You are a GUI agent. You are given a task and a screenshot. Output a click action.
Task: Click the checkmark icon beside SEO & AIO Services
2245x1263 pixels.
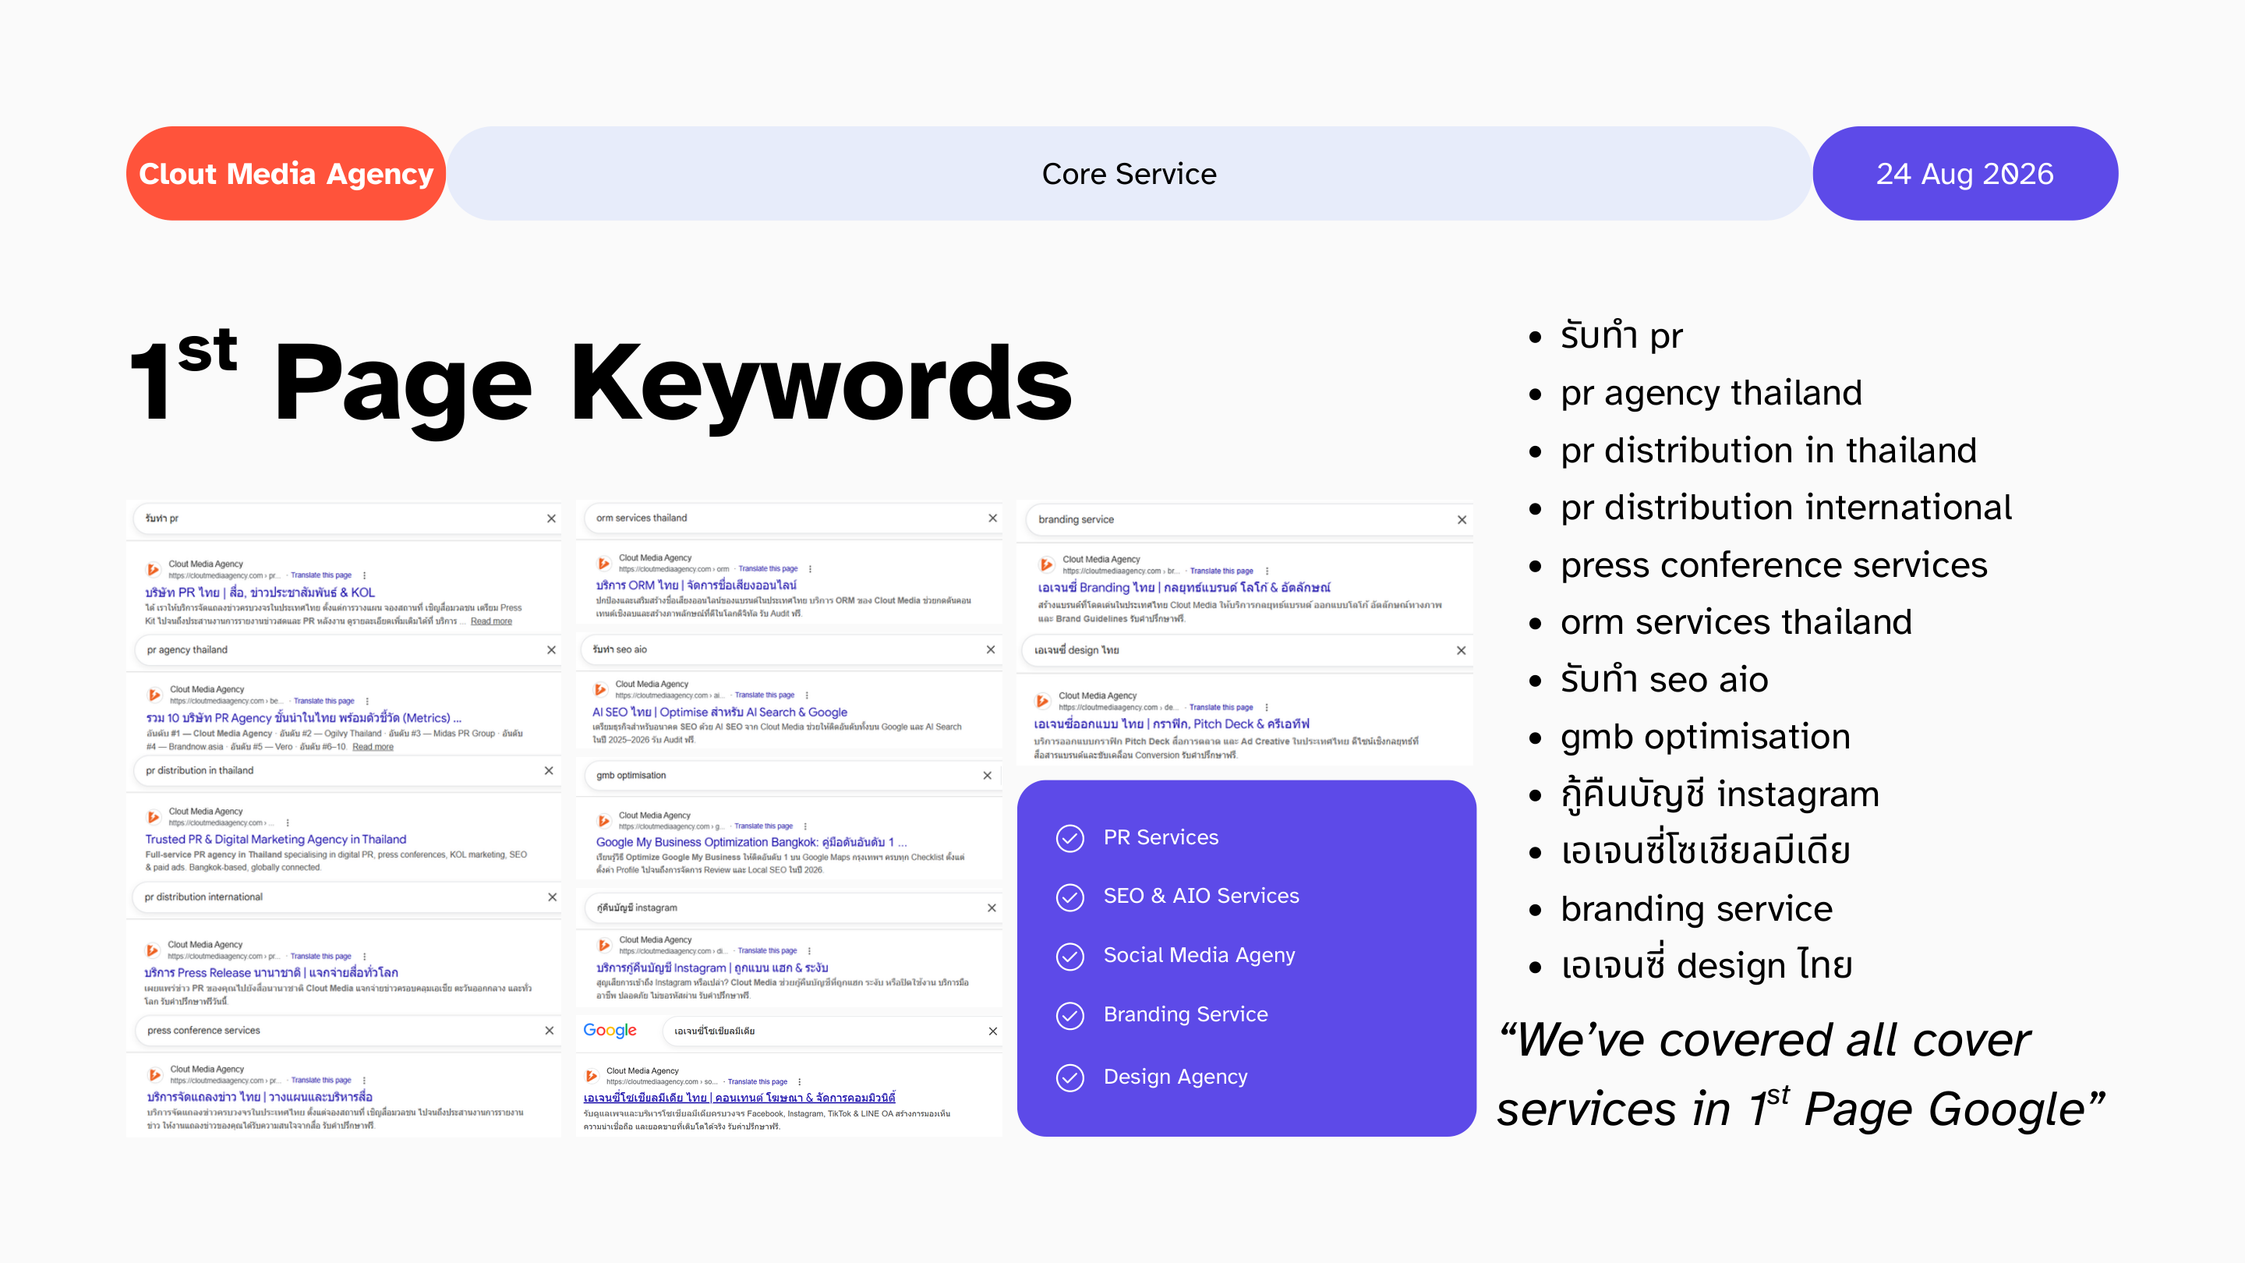tap(1070, 897)
